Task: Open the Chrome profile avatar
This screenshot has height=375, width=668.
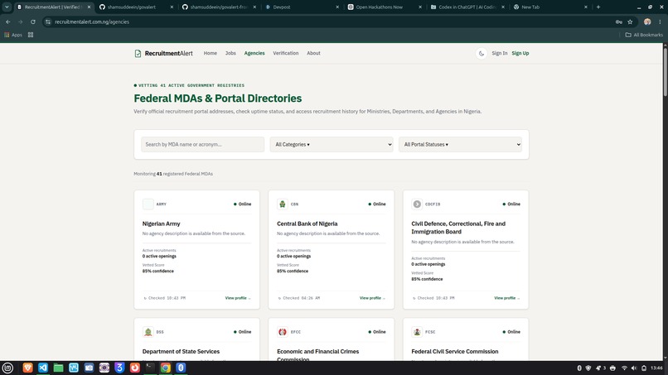Action: (x=647, y=22)
